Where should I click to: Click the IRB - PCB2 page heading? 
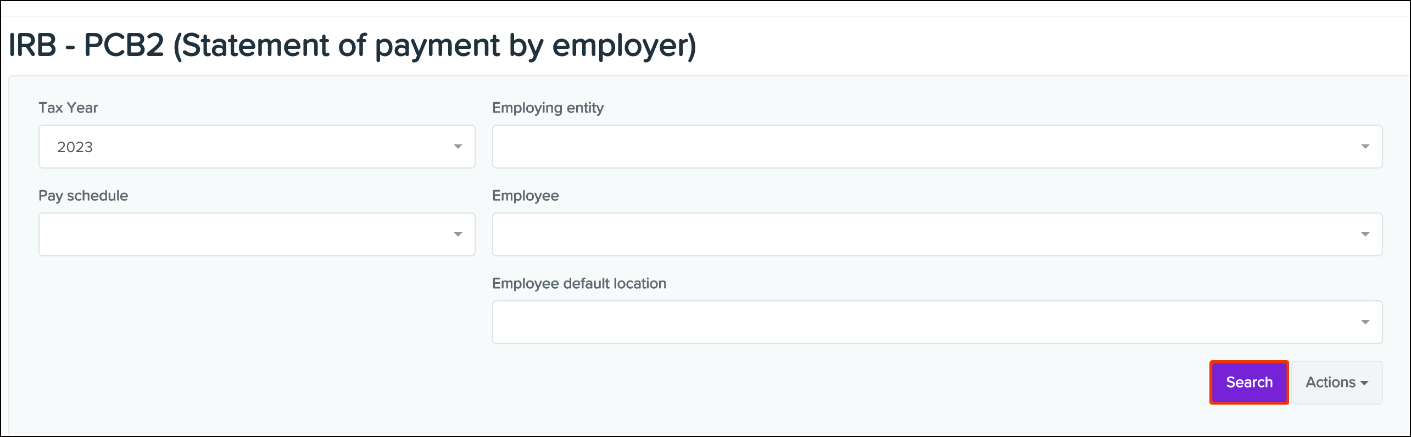pyautogui.click(x=352, y=45)
